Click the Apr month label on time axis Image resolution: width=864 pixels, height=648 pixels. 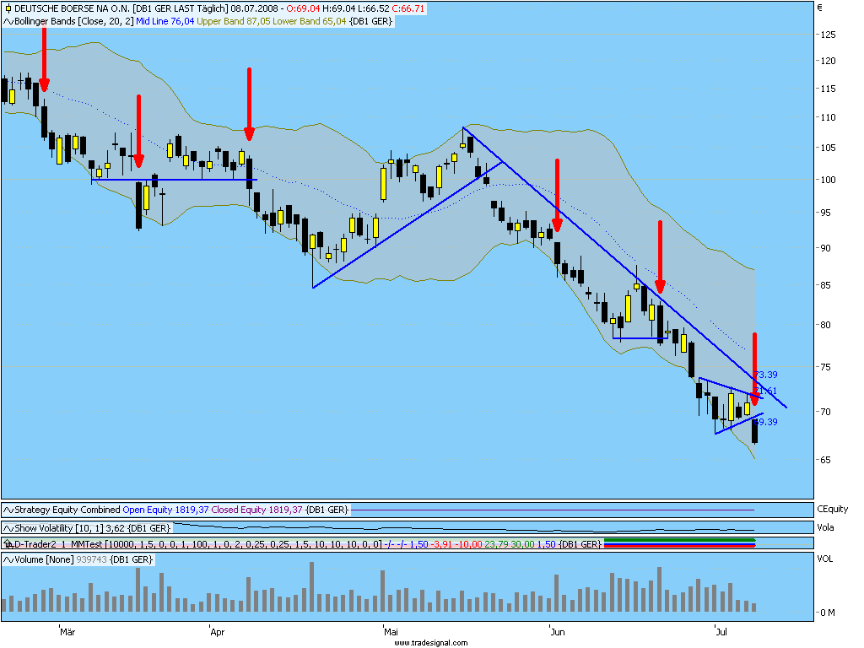pyautogui.click(x=218, y=632)
